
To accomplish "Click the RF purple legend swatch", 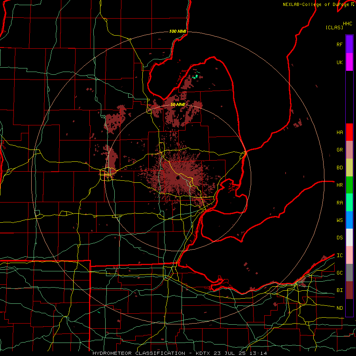I will (x=349, y=44).
